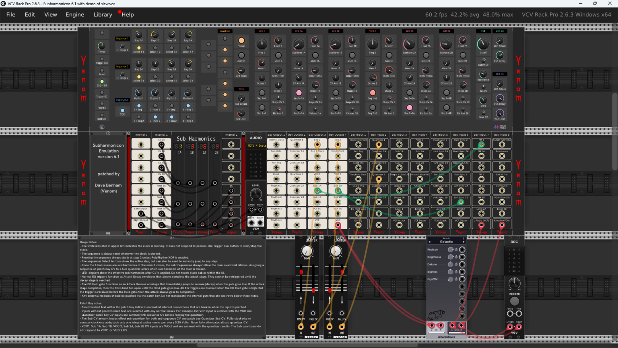Toggle the Seq 1->2 button
Viewport: 618px width, 348px height.
tap(373, 93)
